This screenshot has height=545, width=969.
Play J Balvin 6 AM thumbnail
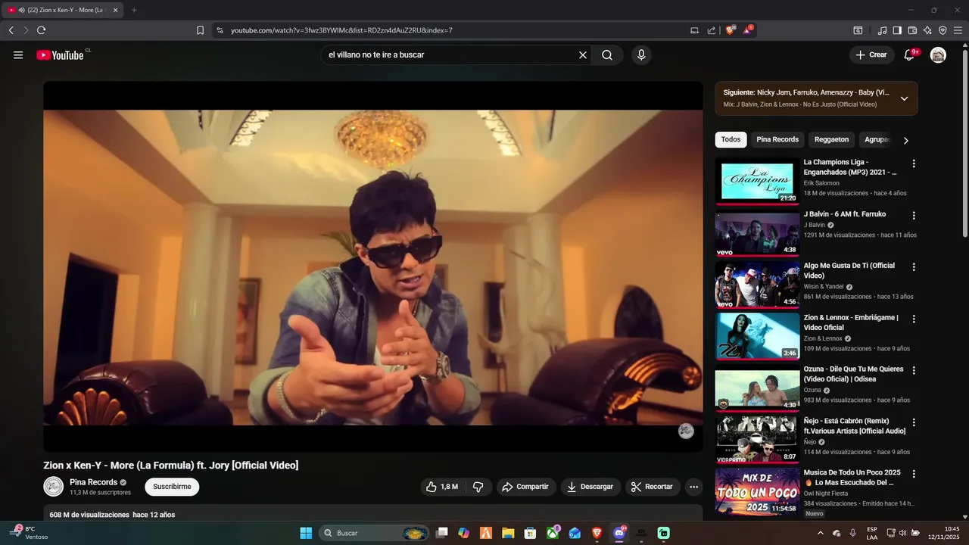pos(757,233)
